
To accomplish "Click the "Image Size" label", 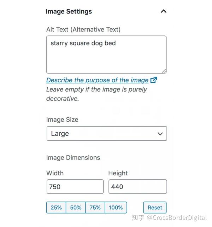I will click(62, 120).
